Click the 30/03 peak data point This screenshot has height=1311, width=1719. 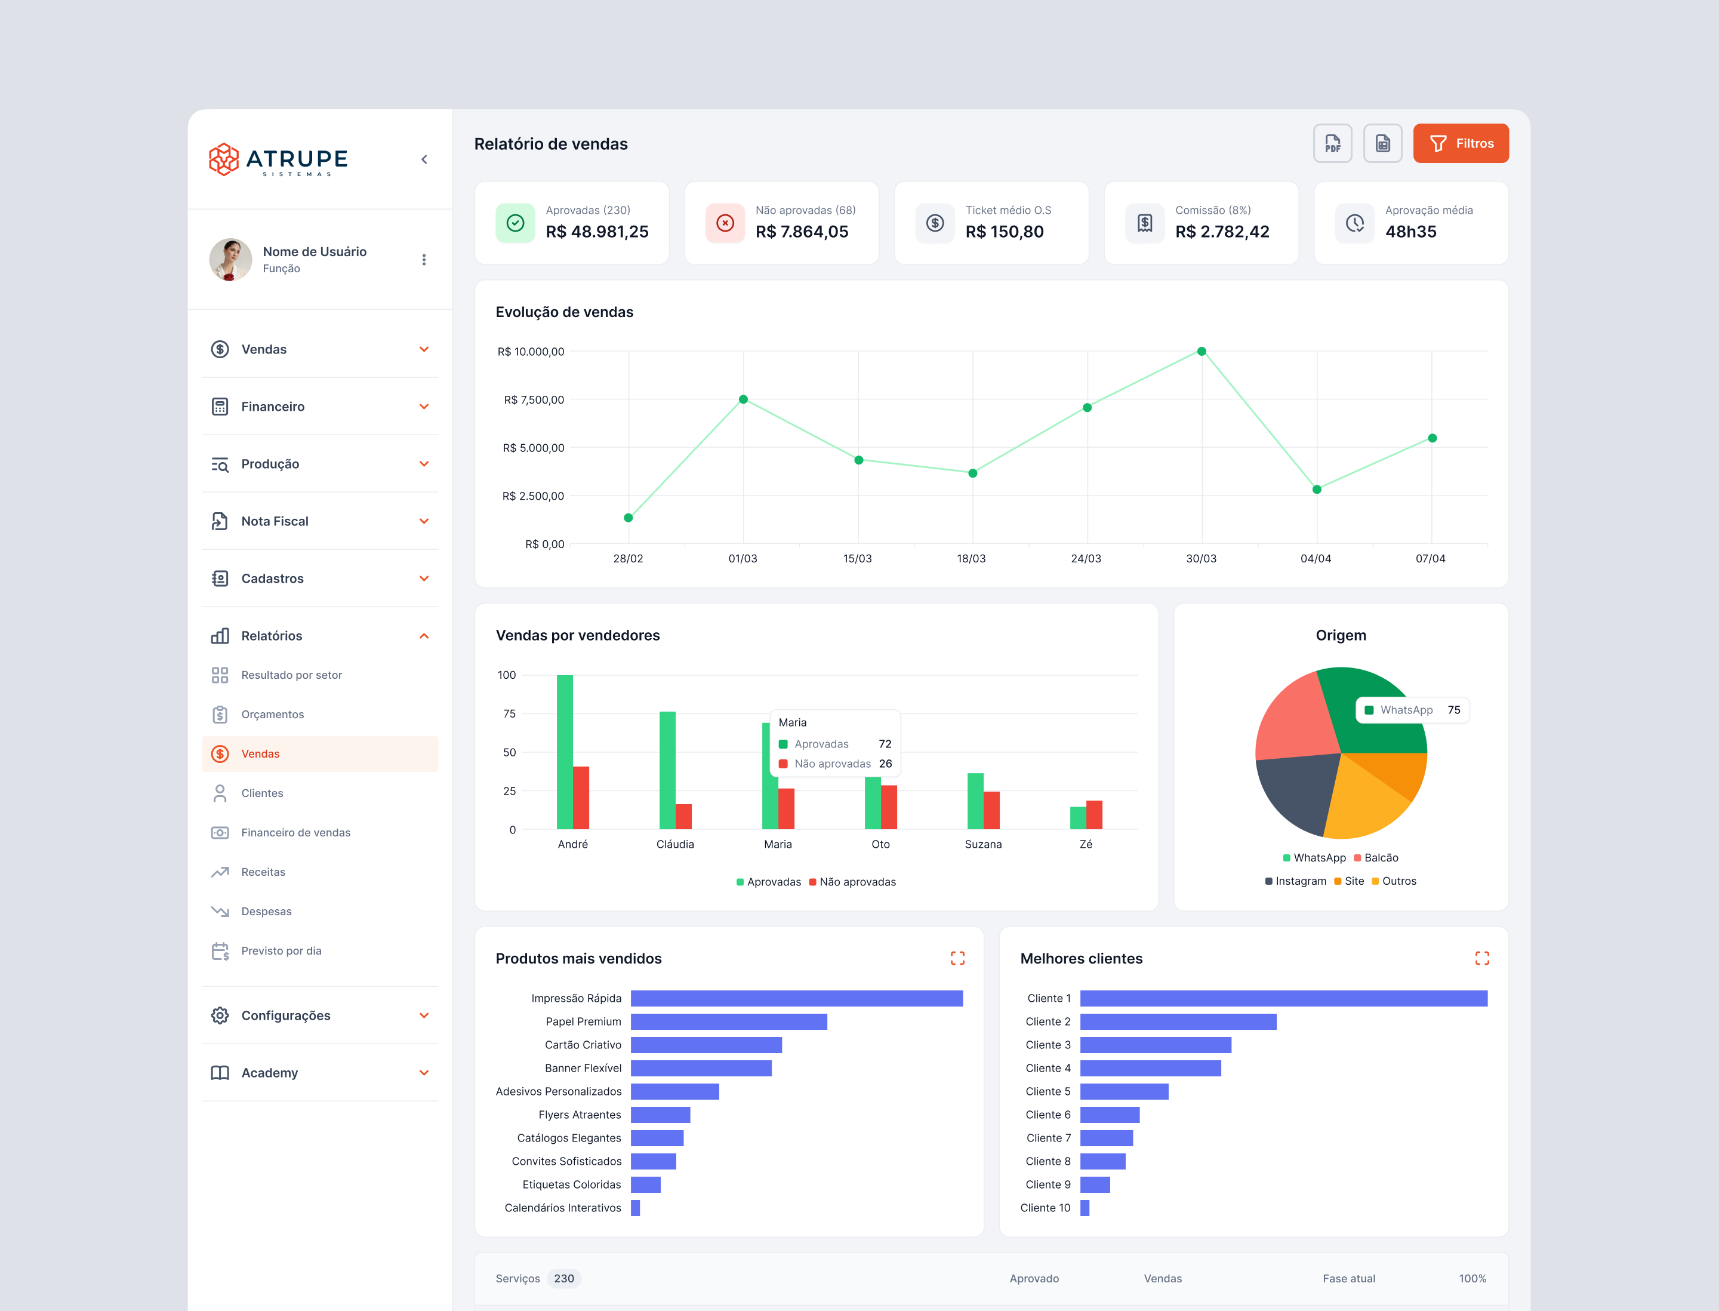tap(1202, 351)
